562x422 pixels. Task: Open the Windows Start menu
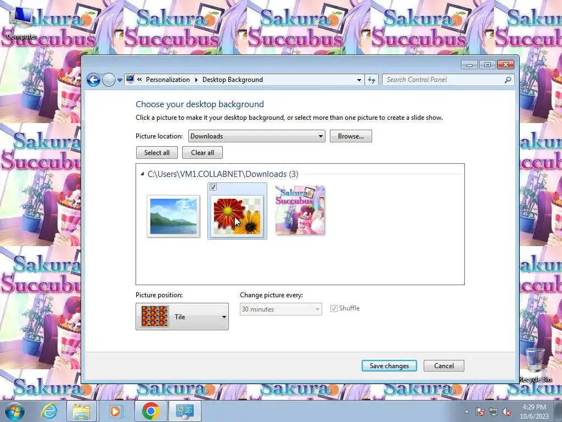15,411
